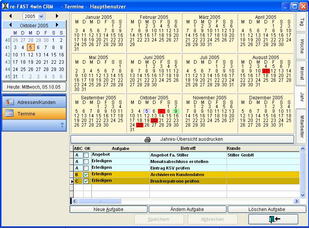The height and width of the screenshot is (229, 309).
Task: Select Monatsabschluss erstellen cell
Action: point(188,161)
